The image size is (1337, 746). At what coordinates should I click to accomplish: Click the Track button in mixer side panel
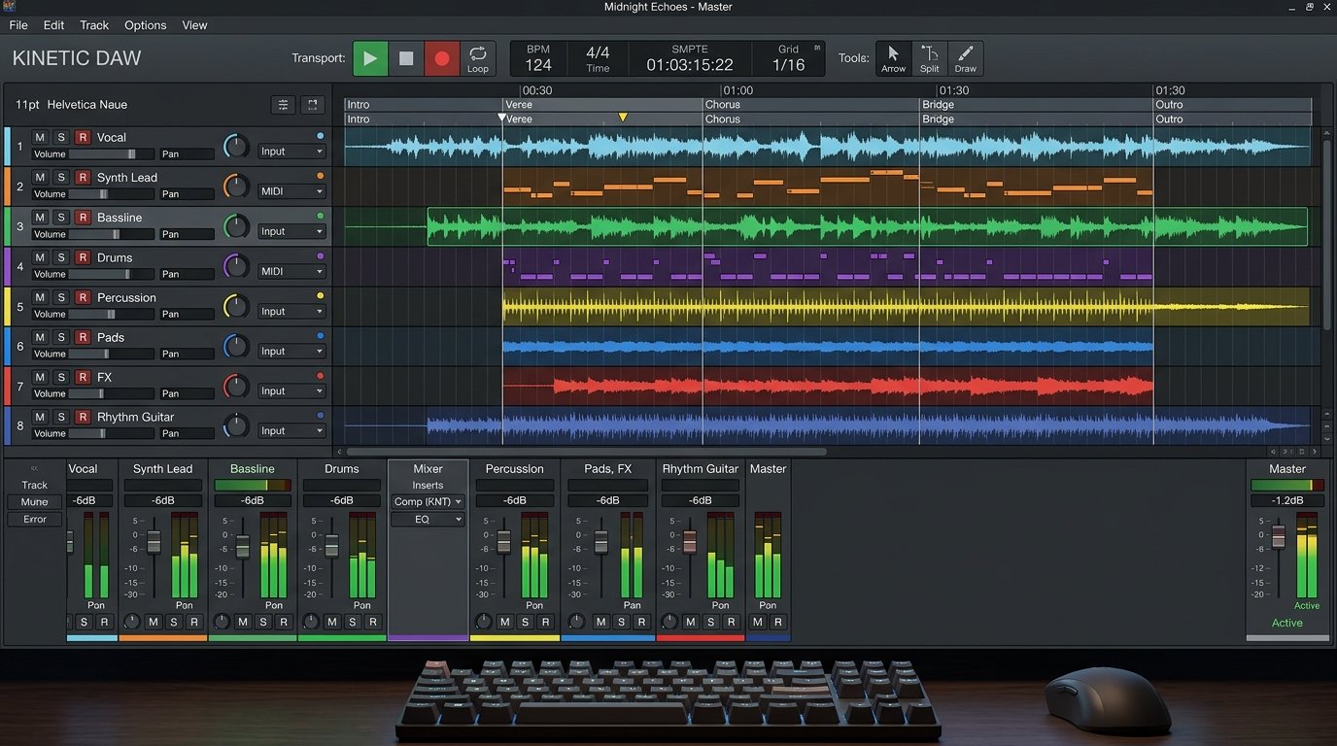[x=35, y=485]
